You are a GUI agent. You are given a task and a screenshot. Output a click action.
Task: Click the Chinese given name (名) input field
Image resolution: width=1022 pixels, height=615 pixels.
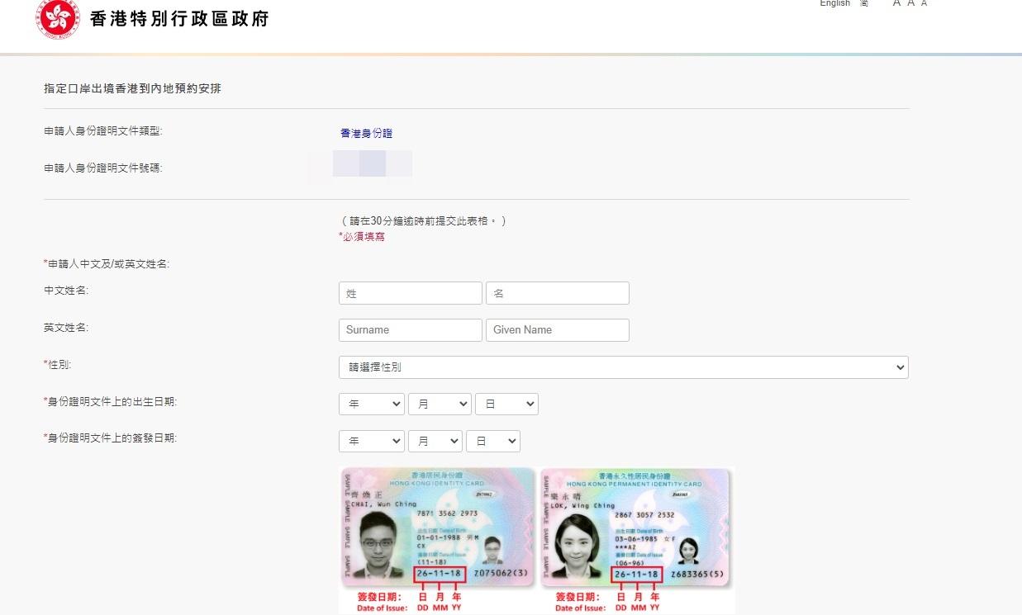[x=557, y=292]
